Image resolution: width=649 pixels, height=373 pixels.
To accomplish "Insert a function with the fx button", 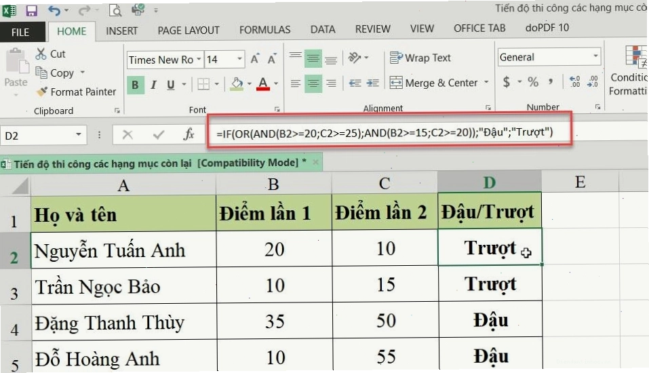I will tap(189, 134).
